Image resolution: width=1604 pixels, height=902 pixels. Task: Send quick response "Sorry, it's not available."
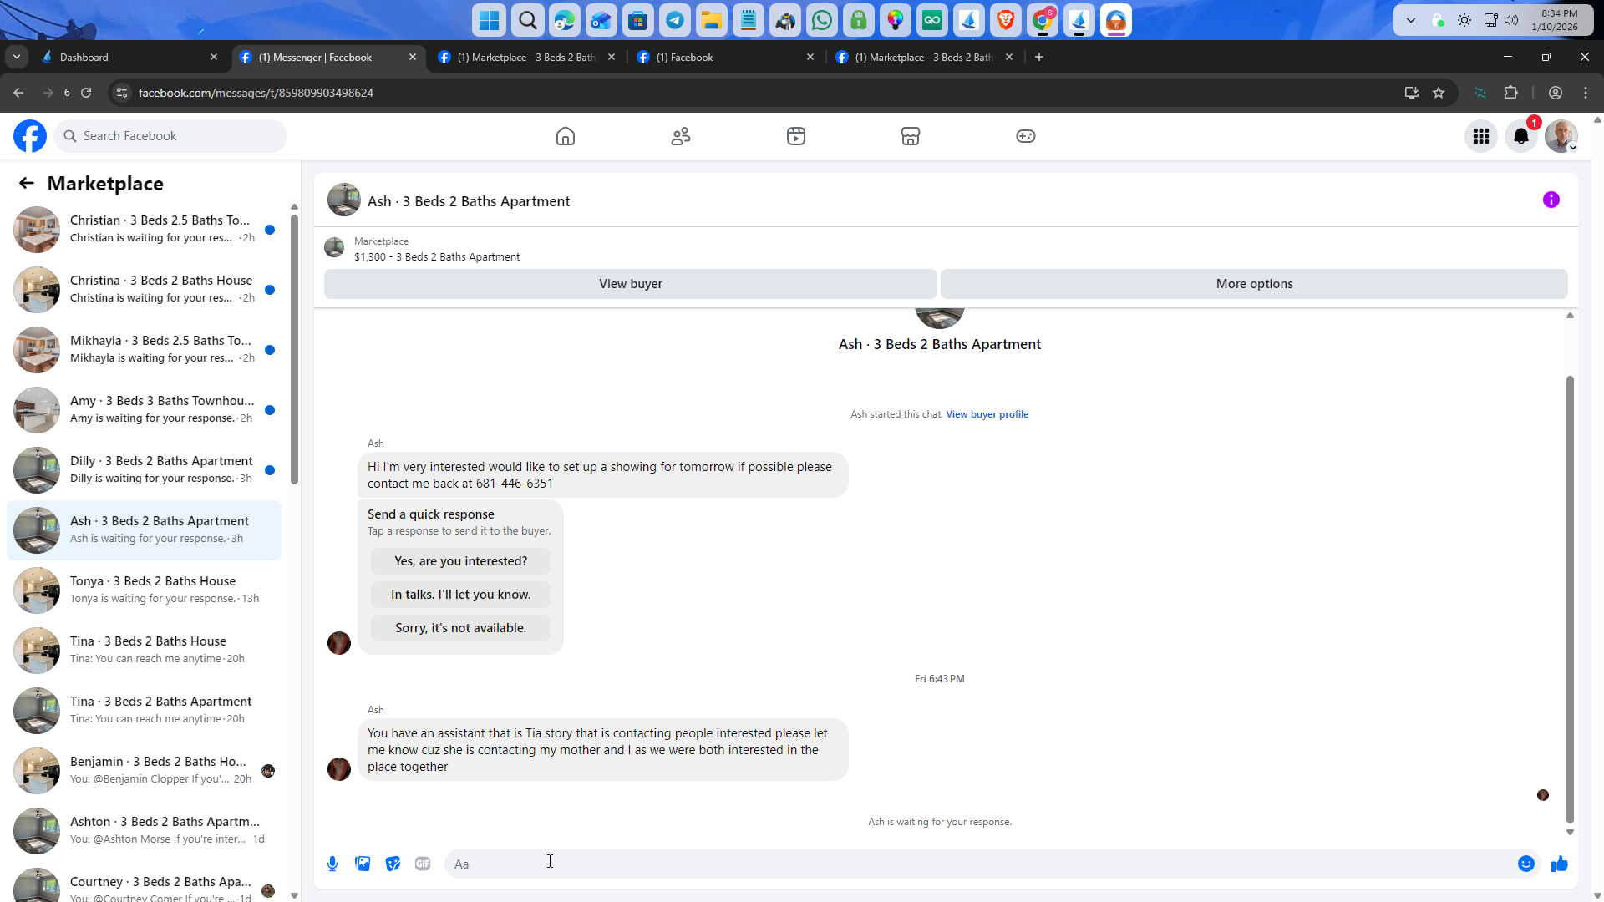click(460, 628)
